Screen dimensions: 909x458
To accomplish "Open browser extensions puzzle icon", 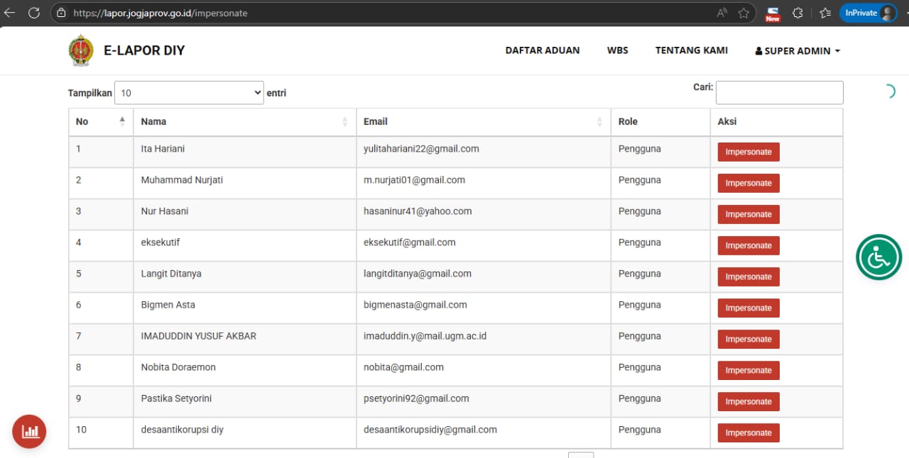I will pos(798,13).
